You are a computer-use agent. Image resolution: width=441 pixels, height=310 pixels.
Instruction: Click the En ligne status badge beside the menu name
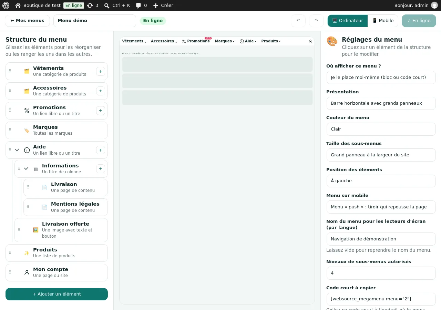coord(153,21)
